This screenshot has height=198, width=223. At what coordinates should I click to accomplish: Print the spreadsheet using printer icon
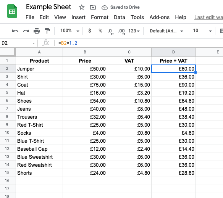pos(37,31)
